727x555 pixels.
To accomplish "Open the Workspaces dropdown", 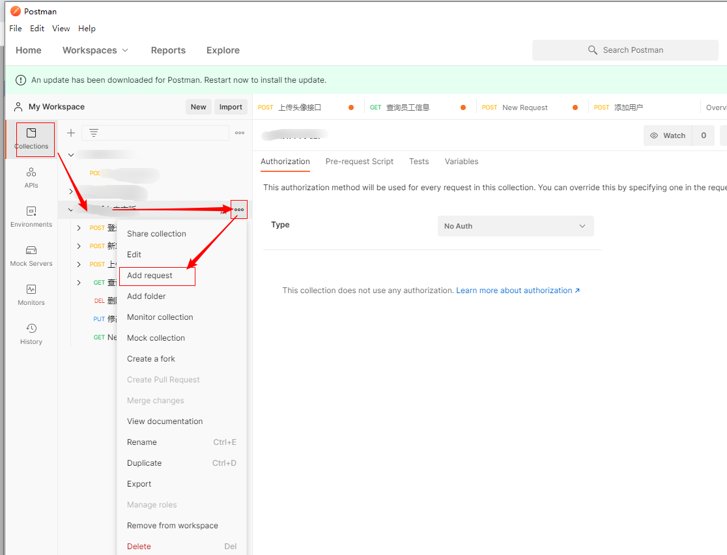I will click(95, 50).
